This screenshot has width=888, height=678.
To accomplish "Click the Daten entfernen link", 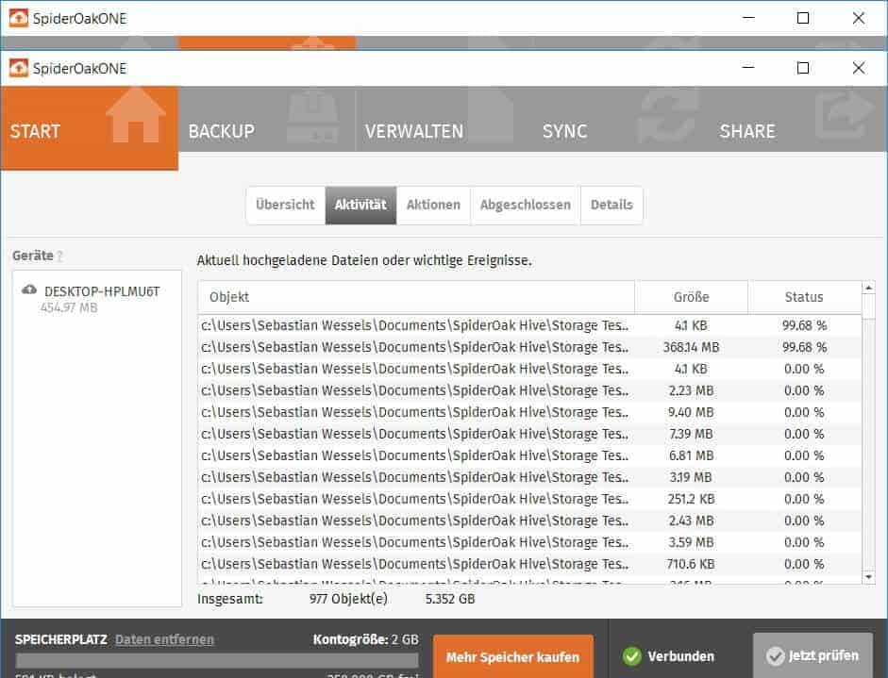I will pos(164,639).
